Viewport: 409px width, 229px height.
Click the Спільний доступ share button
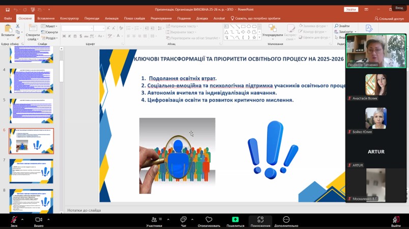[389, 18]
